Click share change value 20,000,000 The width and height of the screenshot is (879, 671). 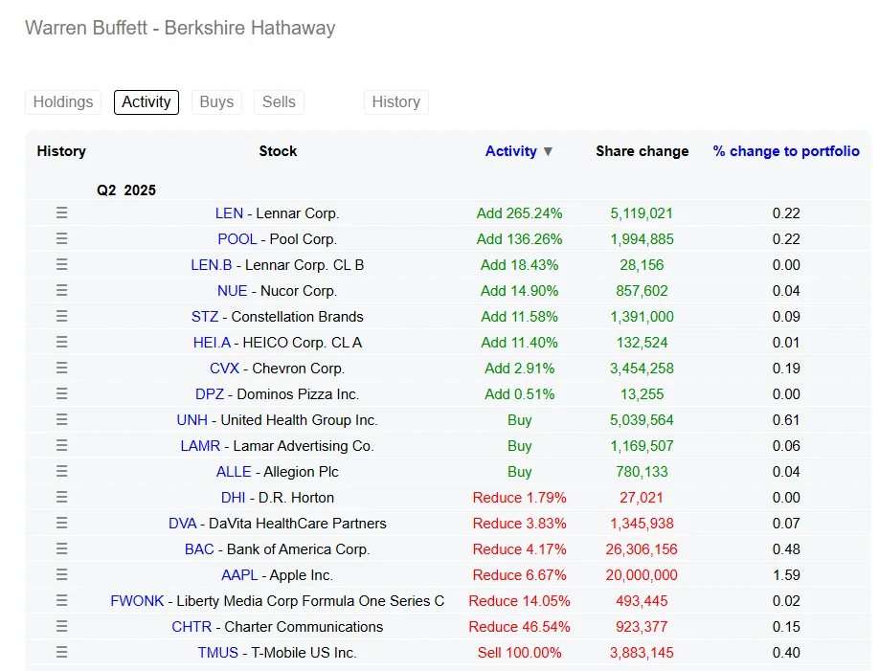642,574
